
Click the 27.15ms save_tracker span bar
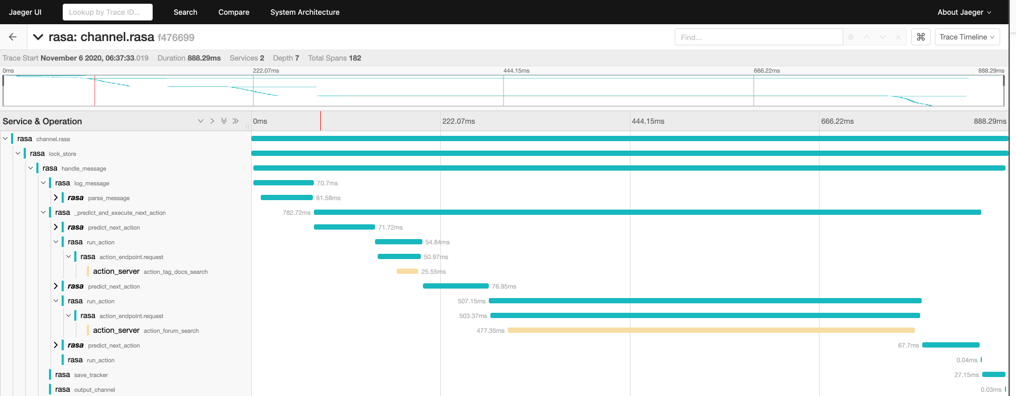coord(994,374)
